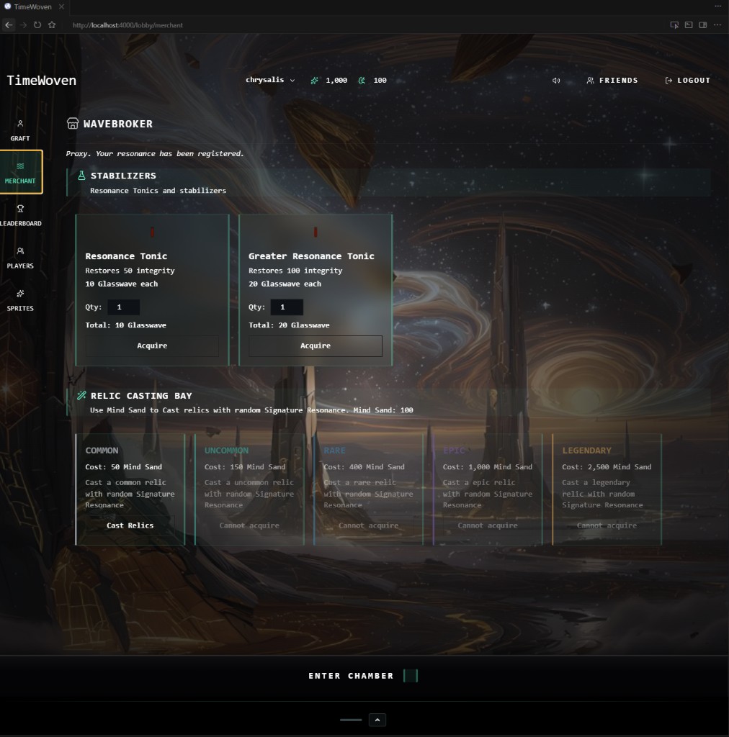This screenshot has height=737, width=729.
Task: Open Players from the sidebar icon
Action: pyautogui.click(x=20, y=251)
